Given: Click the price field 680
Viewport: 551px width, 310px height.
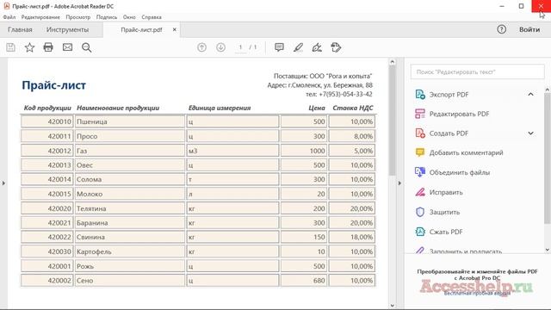Looking at the screenshot, I should [x=304, y=281].
